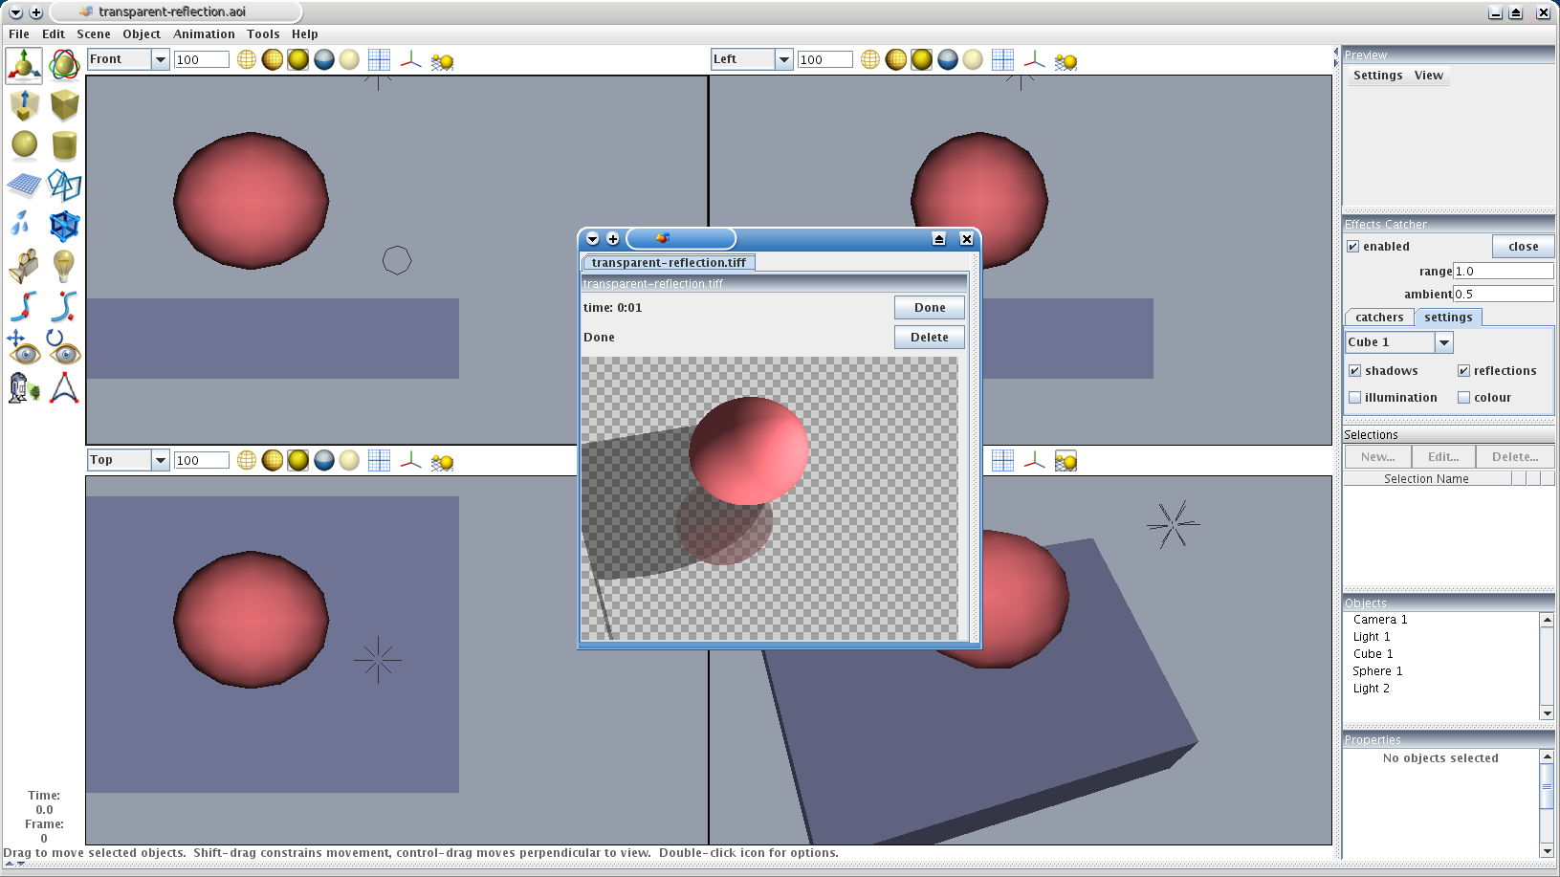Select the Rotate Object tool with rings

tap(64, 65)
